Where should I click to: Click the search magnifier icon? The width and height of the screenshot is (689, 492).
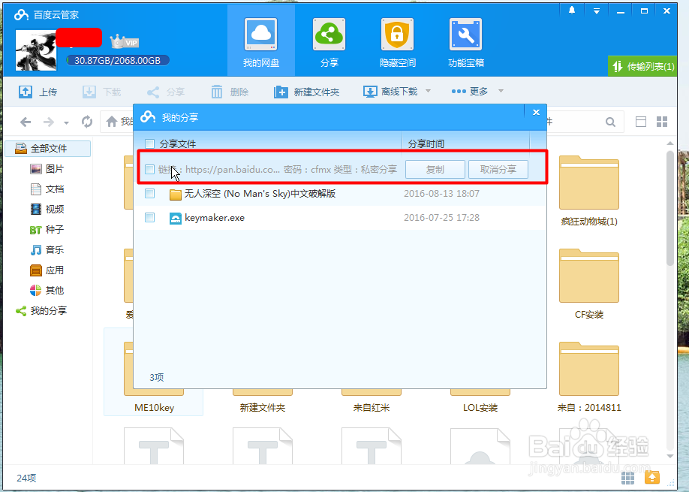(x=610, y=122)
